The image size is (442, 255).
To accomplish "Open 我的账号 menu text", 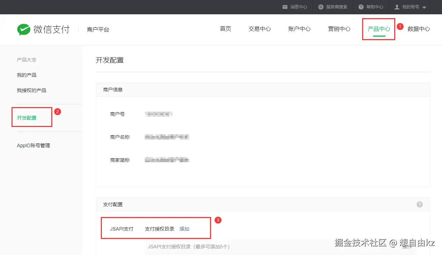I will [411, 7].
